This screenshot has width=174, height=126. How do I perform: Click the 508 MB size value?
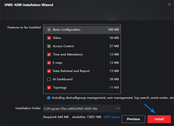point(114,29)
